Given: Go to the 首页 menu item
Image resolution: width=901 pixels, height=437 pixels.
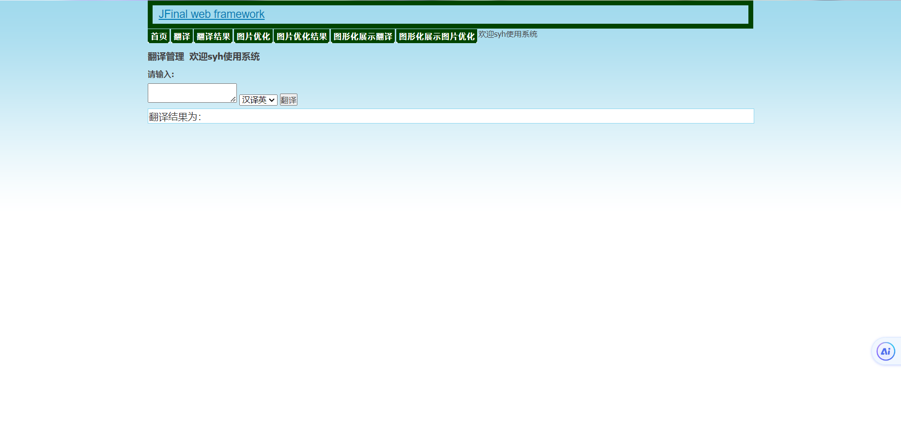Looking at the screenshot, I should pyautogui.click(x=159, y=36).
